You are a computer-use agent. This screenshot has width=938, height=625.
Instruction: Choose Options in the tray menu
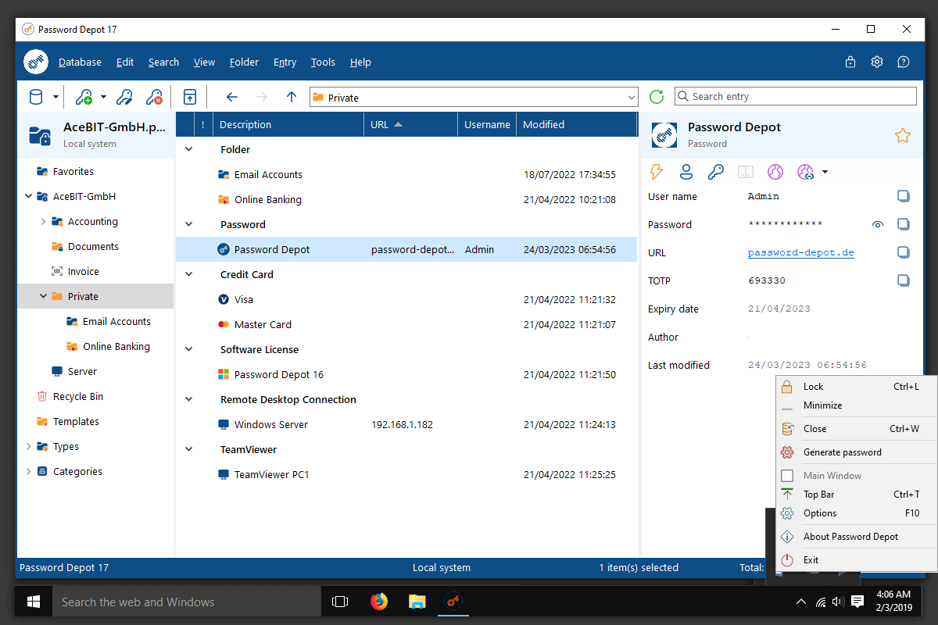pos(857,513)
